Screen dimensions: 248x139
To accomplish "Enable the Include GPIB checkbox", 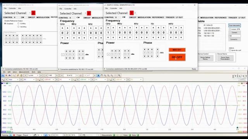I will pos(230,29).
